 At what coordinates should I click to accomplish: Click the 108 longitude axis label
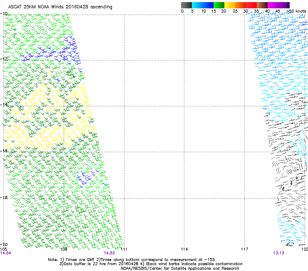[64, 249]
